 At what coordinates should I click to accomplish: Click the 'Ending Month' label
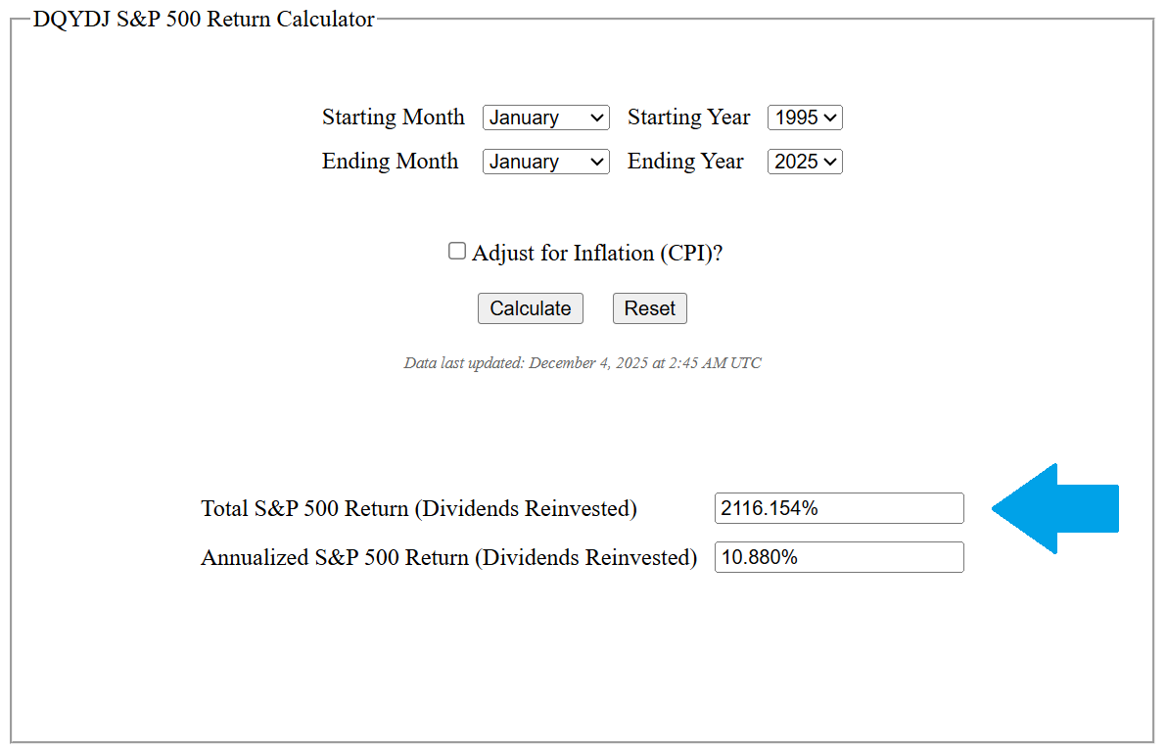390,162
